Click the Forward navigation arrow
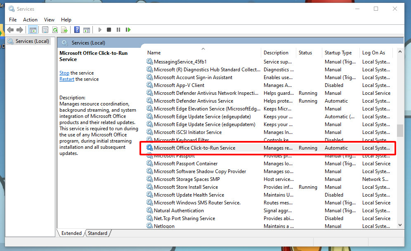Screen dimensions: 411x251 point(19,29)
